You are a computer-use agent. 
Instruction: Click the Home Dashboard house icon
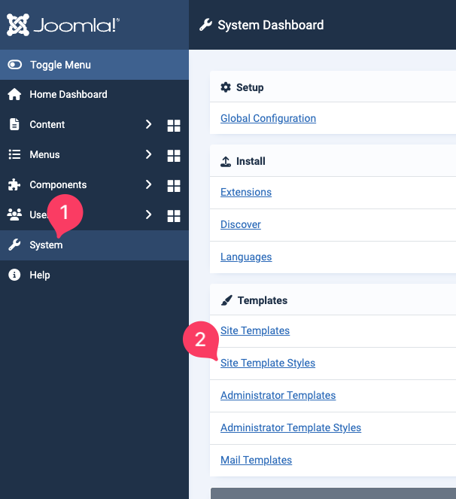[14, 95]
